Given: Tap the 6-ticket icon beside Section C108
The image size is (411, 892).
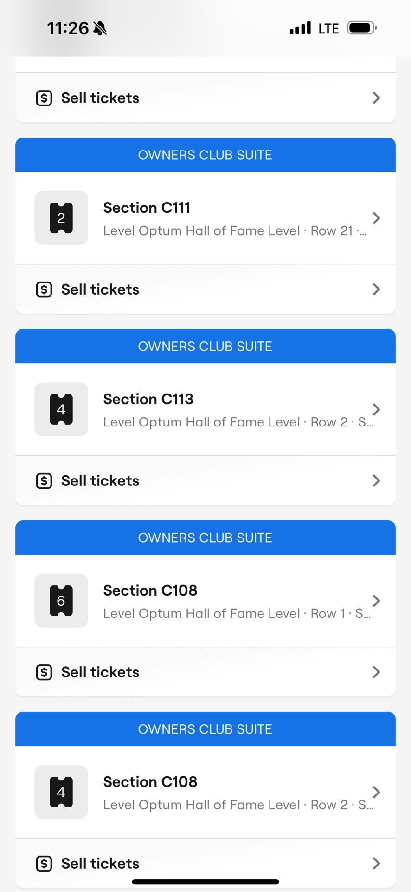Looking at the screenshot, I should coord(61,601).
